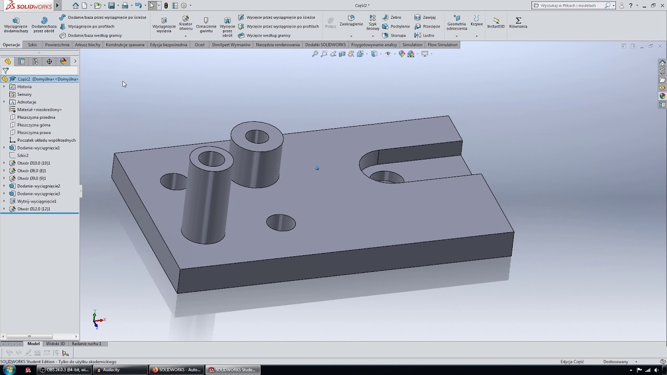Open the Arkusz blachy tab
Viewport: 667px width, 375px height.
tap(88, 45)
